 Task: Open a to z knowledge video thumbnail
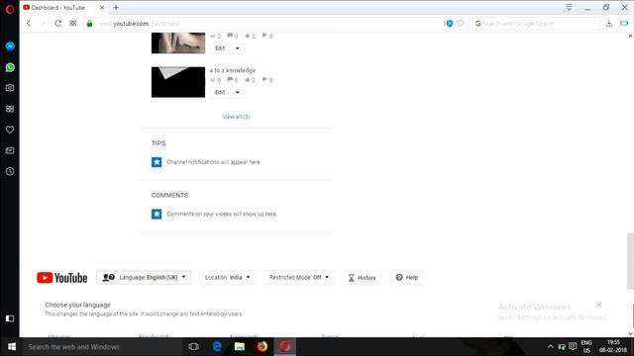pyautogui.click(x=178, y=82)
